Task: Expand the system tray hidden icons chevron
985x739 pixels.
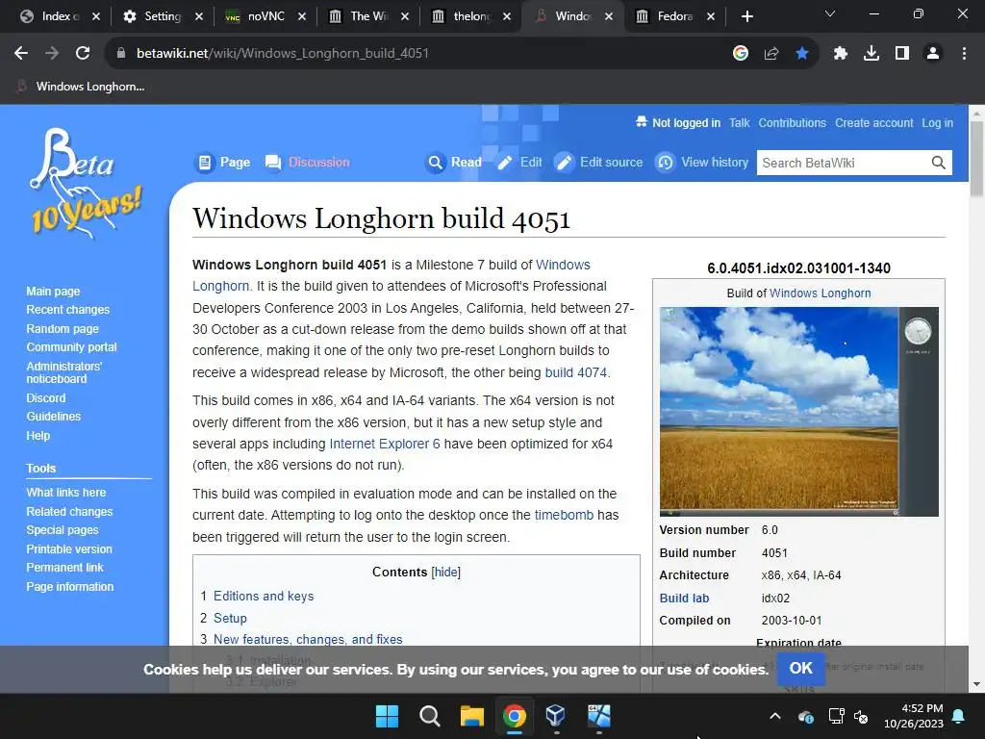Action: click(775, 716)
